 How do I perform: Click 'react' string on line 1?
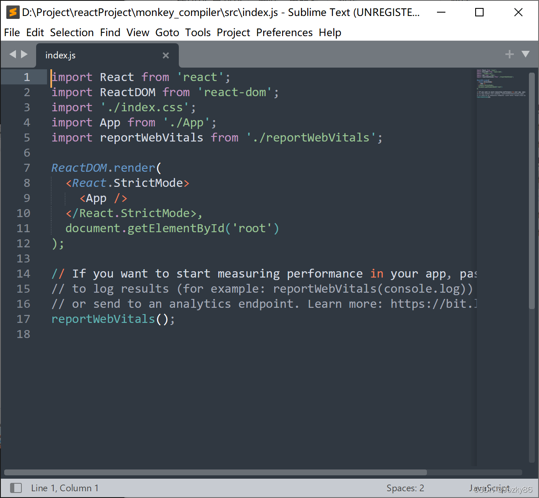pos(200,77)
